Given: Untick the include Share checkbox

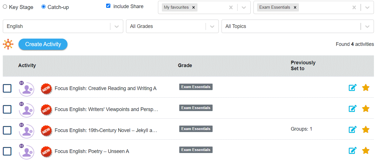Looking at the screenshot, I should [x=108, y=6].
